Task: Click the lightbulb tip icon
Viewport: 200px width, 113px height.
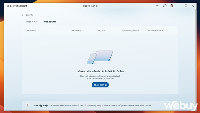Action: [x=28, y=105]
